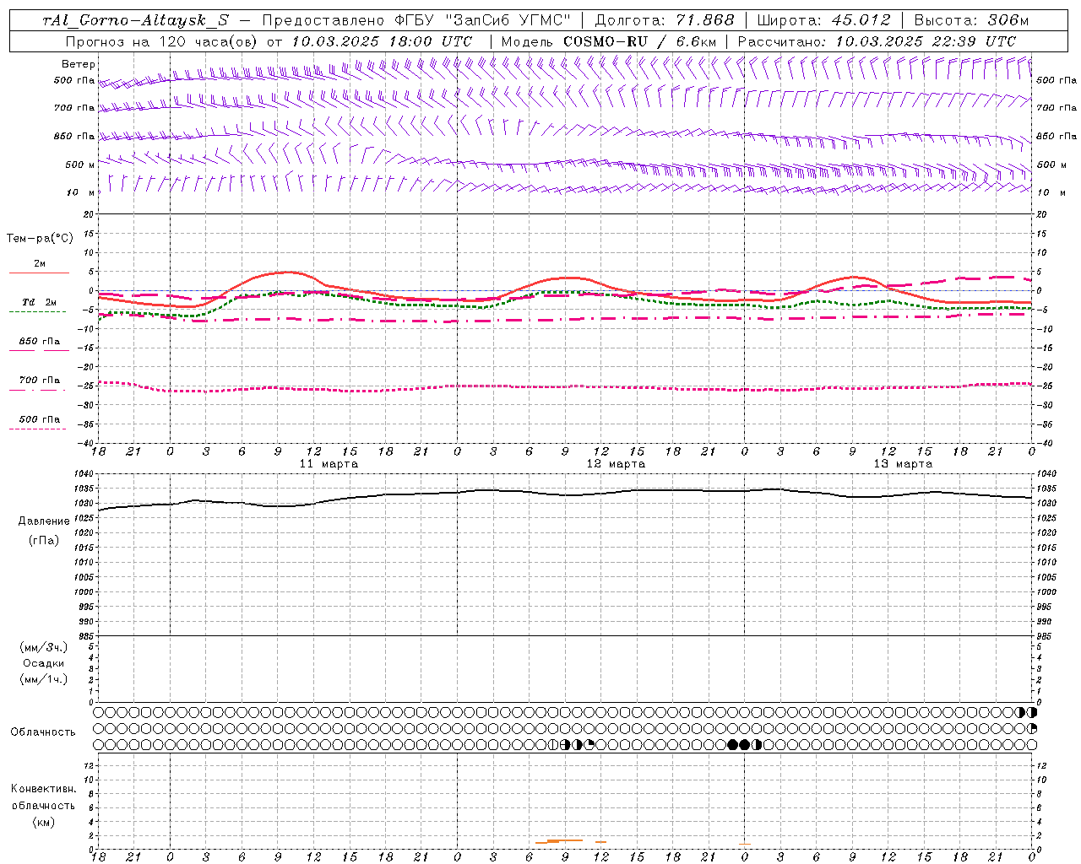Select the Td 2м legend label

click(40, 302)
